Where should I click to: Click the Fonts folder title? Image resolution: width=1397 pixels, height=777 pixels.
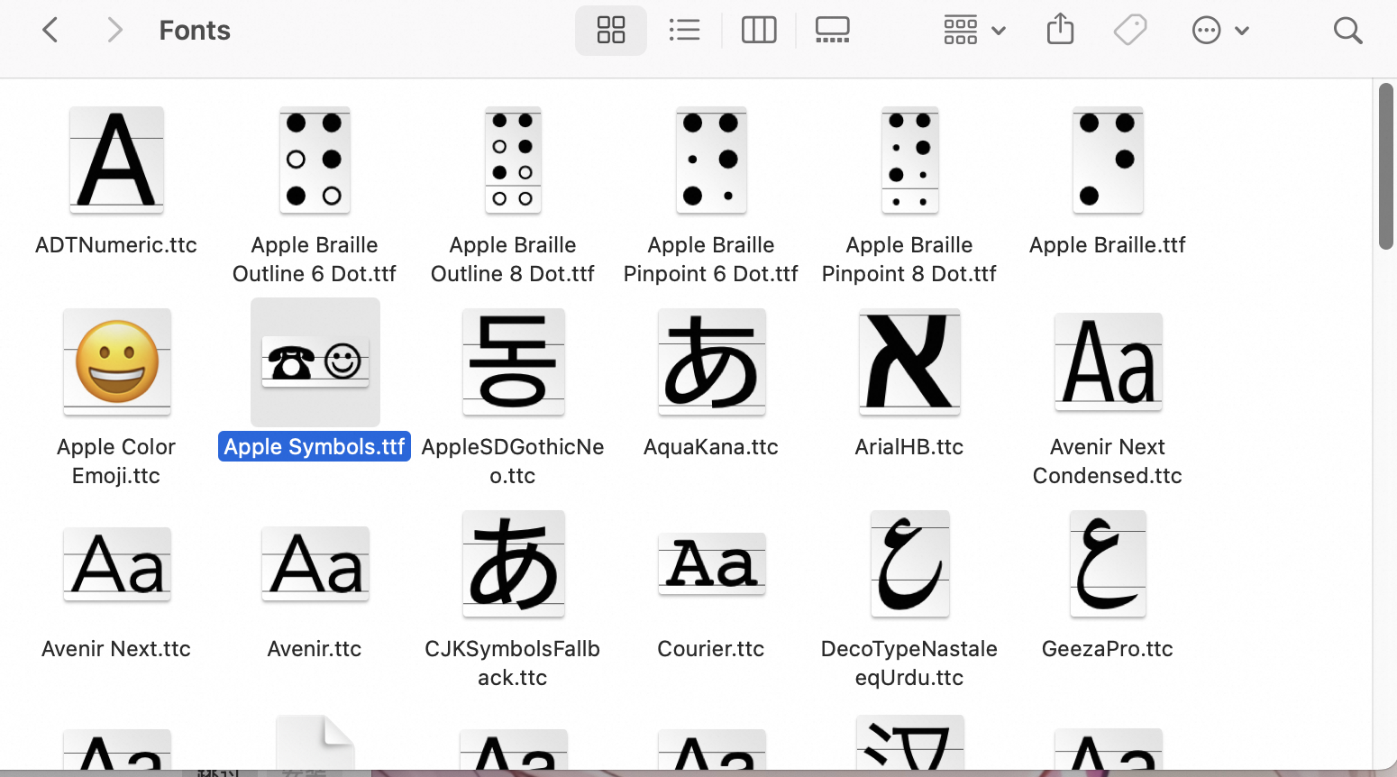pos(195,31)
